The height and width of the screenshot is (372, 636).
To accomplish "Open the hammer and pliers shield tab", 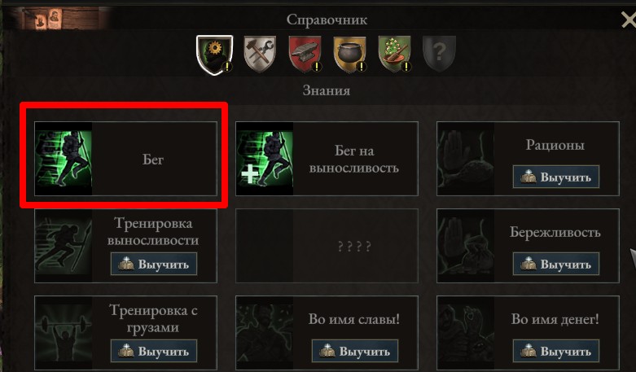I will point(260,54).
